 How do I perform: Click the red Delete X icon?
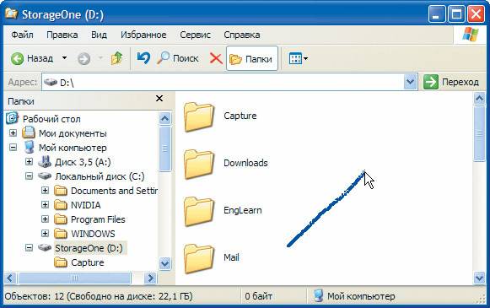(216, 58)
